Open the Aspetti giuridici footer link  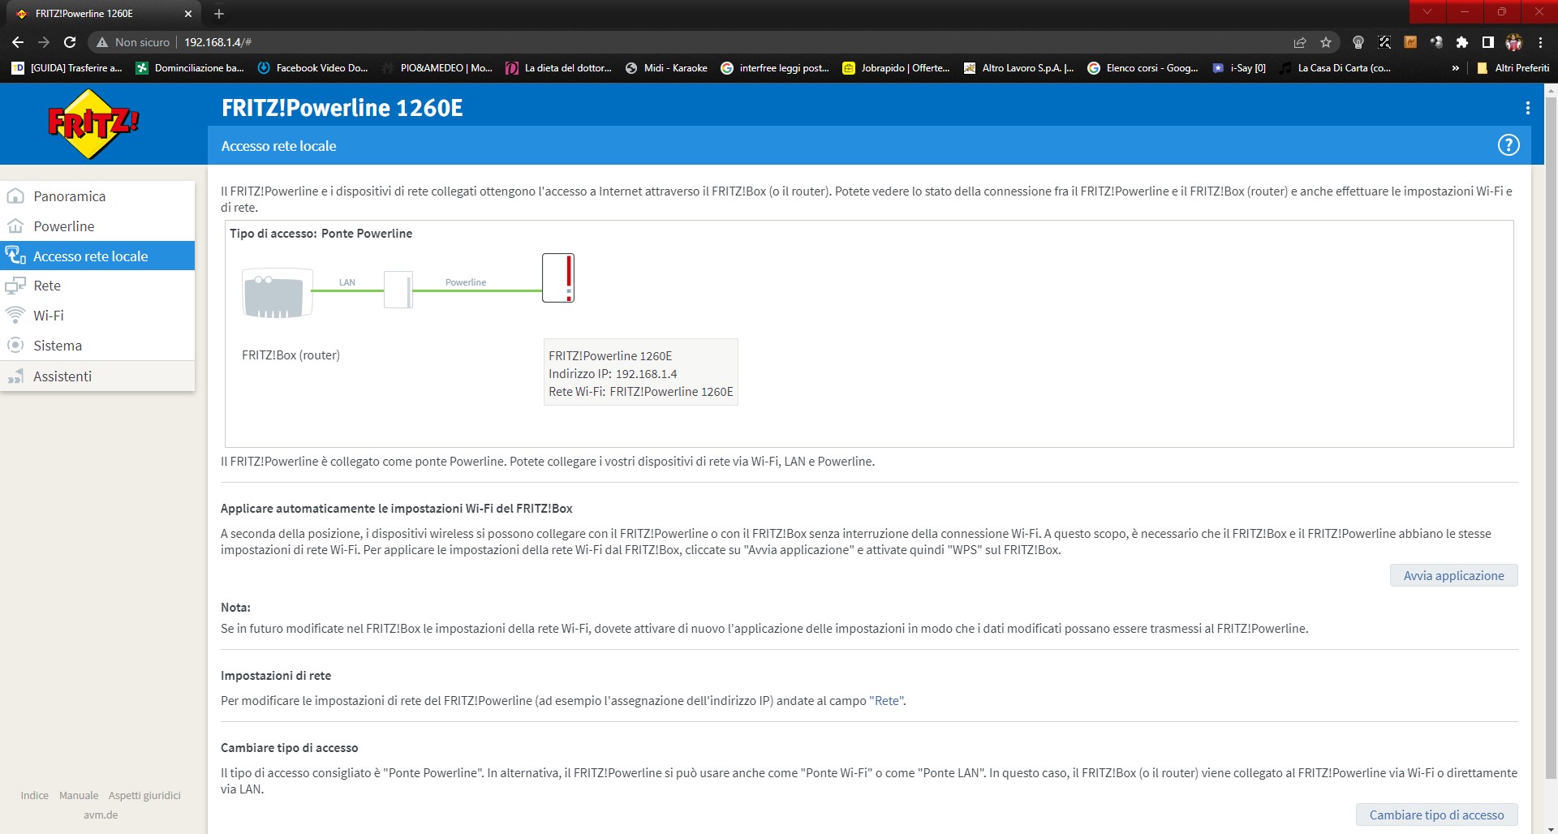(144, 795)
